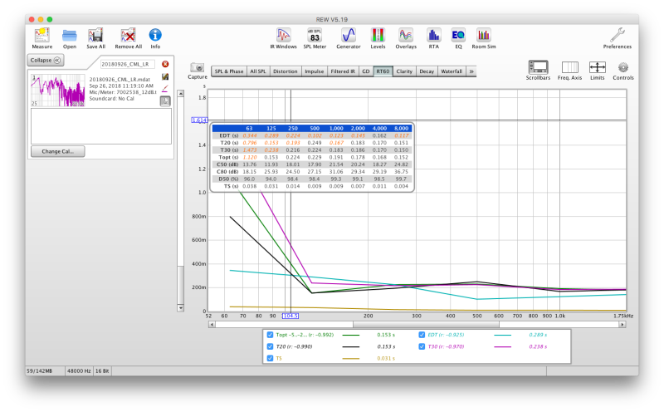
Task: Switch to Filtered IR tab
Action: (x=343, y=71)
